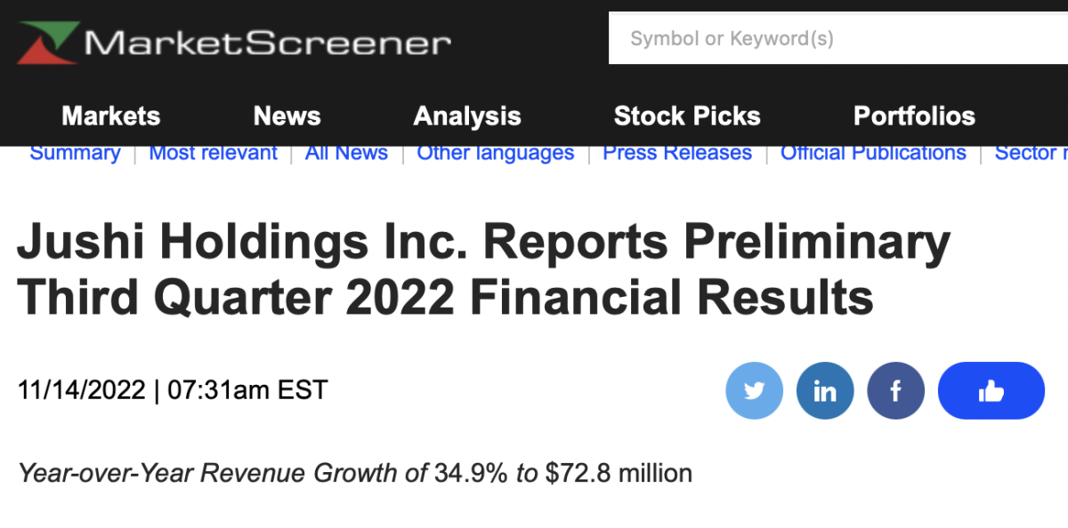
Task: Go to the News menu
Action: [287, 116]
